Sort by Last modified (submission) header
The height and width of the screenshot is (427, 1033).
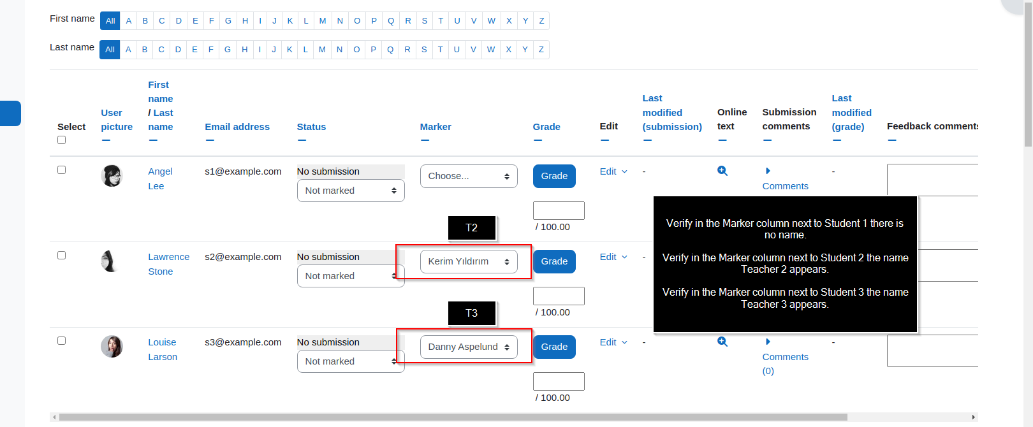[x=672, y=112]
